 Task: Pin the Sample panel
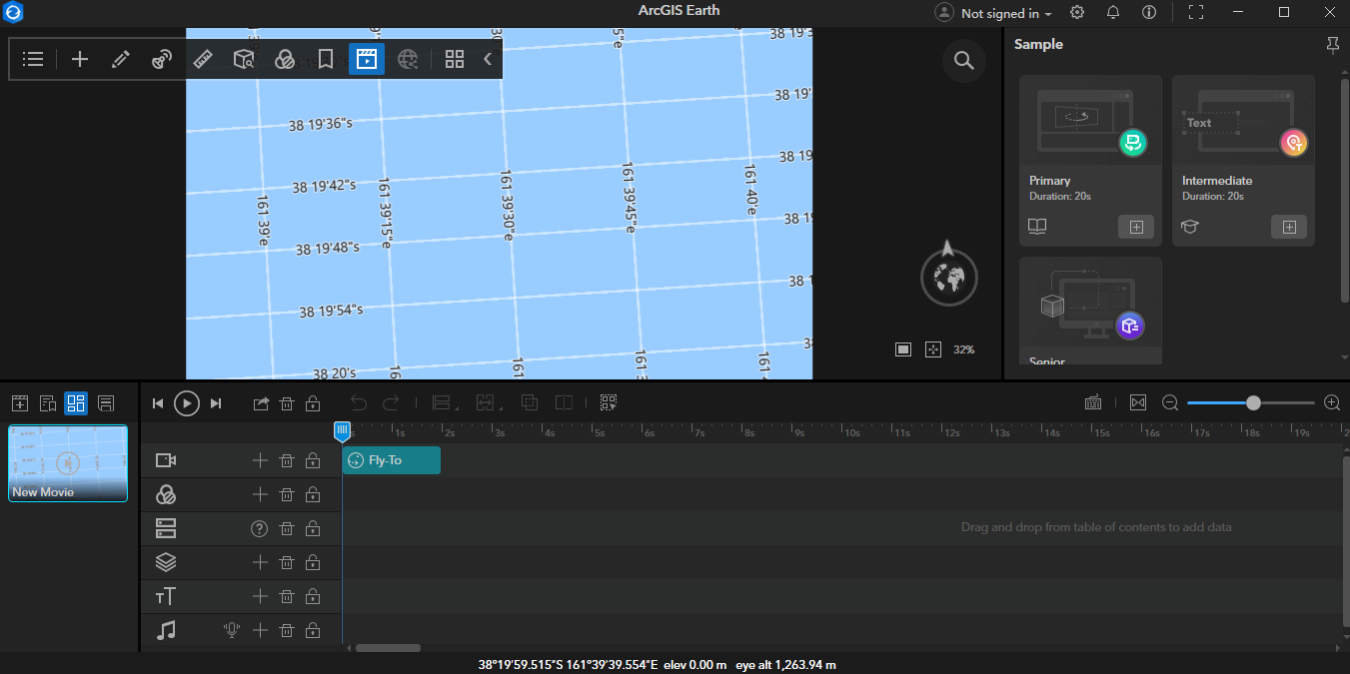1332,44
